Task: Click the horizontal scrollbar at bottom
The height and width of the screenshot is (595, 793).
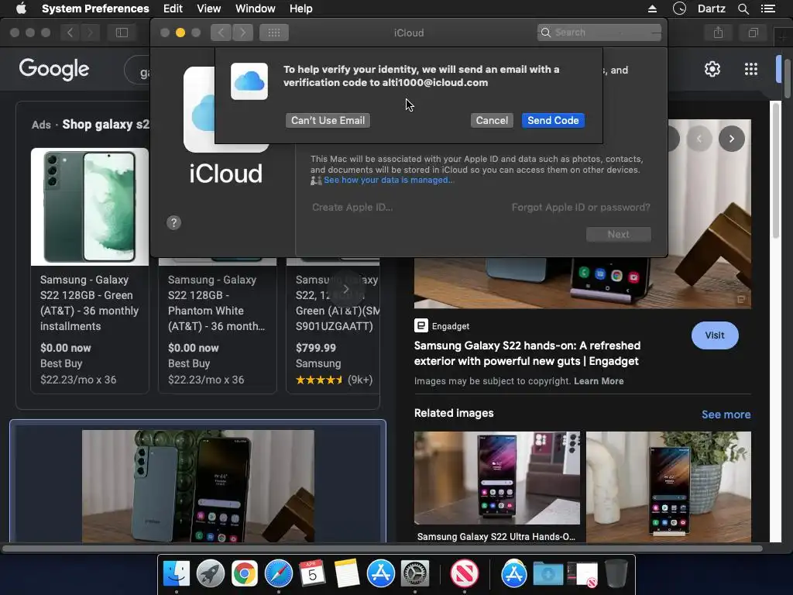Action: click(x=382, y=549)
